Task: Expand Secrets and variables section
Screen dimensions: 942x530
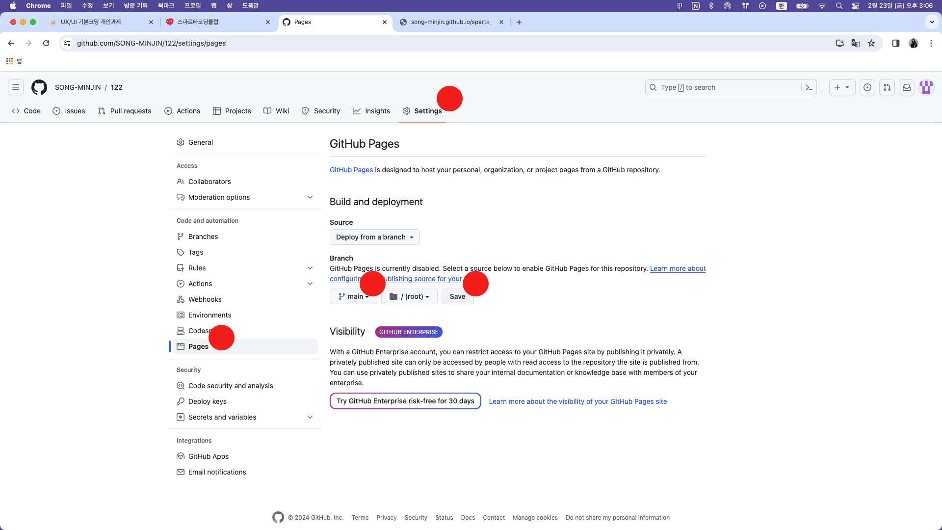Action: [x=245, y=417]
